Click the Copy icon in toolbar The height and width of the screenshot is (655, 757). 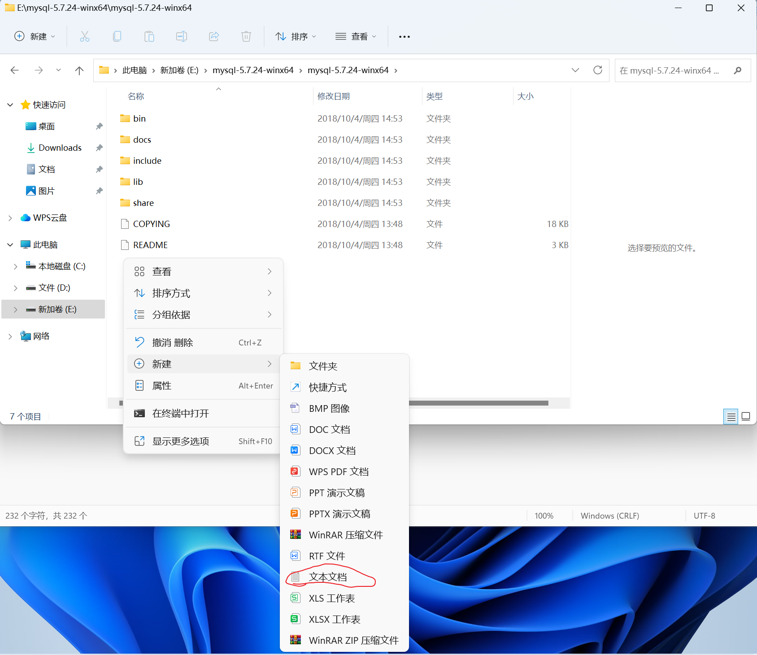tap(117, 36)
